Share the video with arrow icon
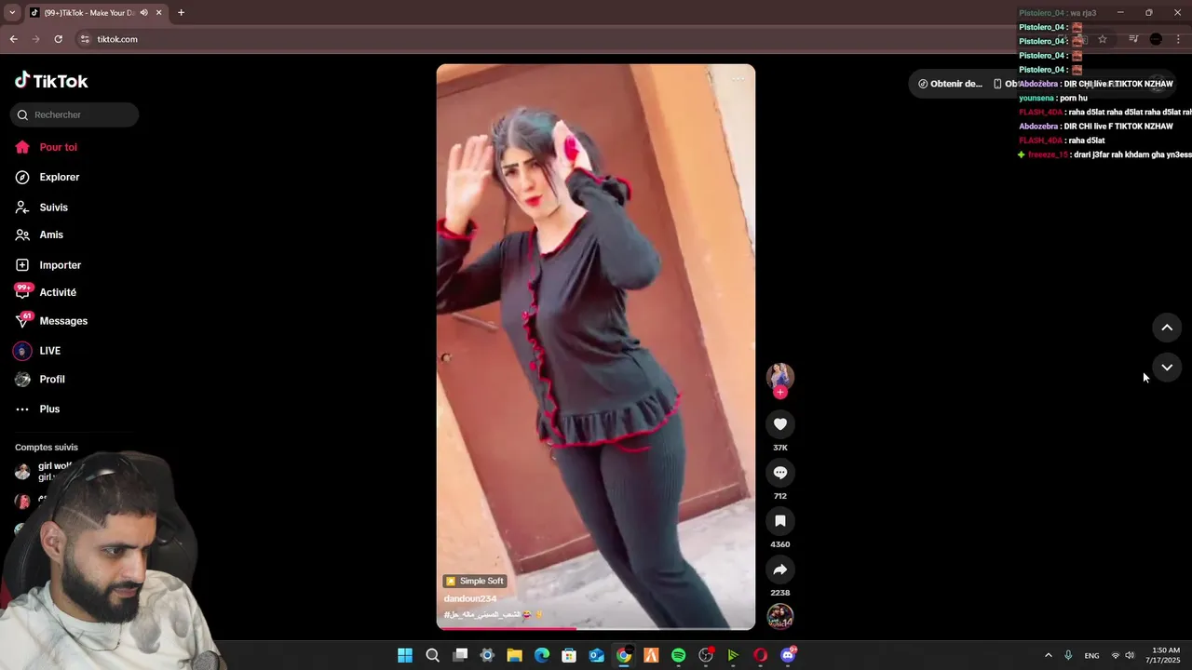1192x670 pixels. coord(780,569)
